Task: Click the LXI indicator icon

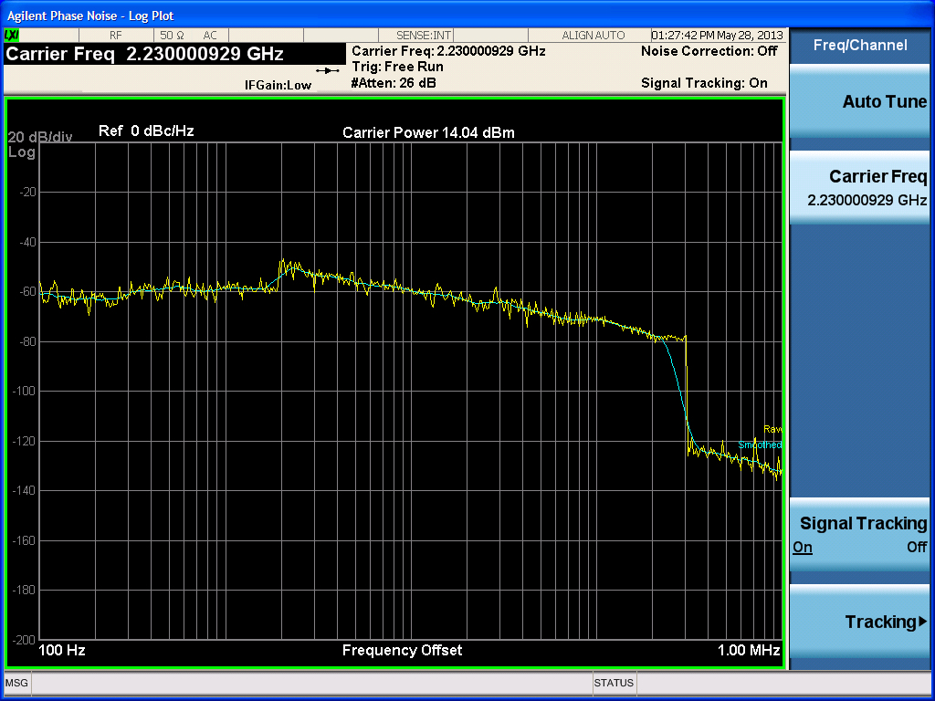Action: coord(11,36)
